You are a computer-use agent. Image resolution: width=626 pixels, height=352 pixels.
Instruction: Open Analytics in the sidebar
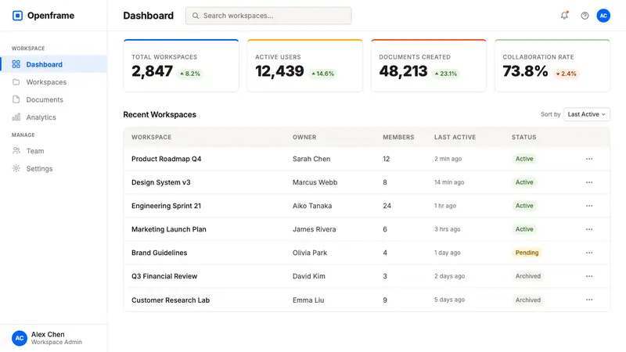[x=53, y=117]
